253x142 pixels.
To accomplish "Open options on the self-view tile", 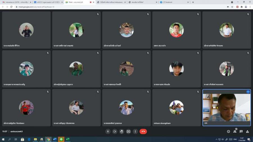I will tap(248, 92).
